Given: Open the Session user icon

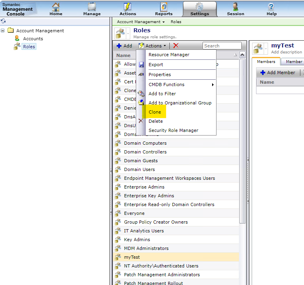Looking at the screenshot, I should 236,7.
